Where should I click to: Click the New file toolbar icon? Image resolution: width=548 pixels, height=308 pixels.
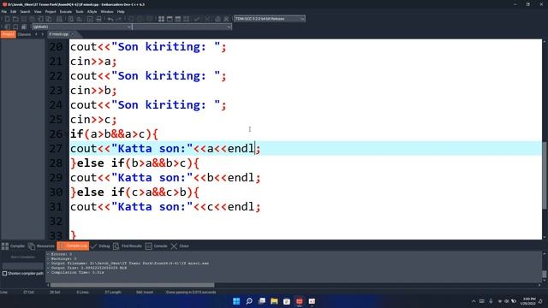click(x=7, y=19)
